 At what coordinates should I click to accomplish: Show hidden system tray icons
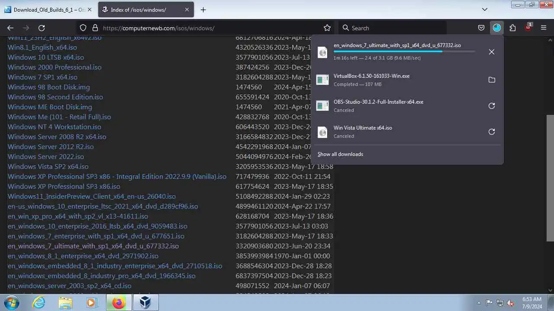click(x=479, y=303)
